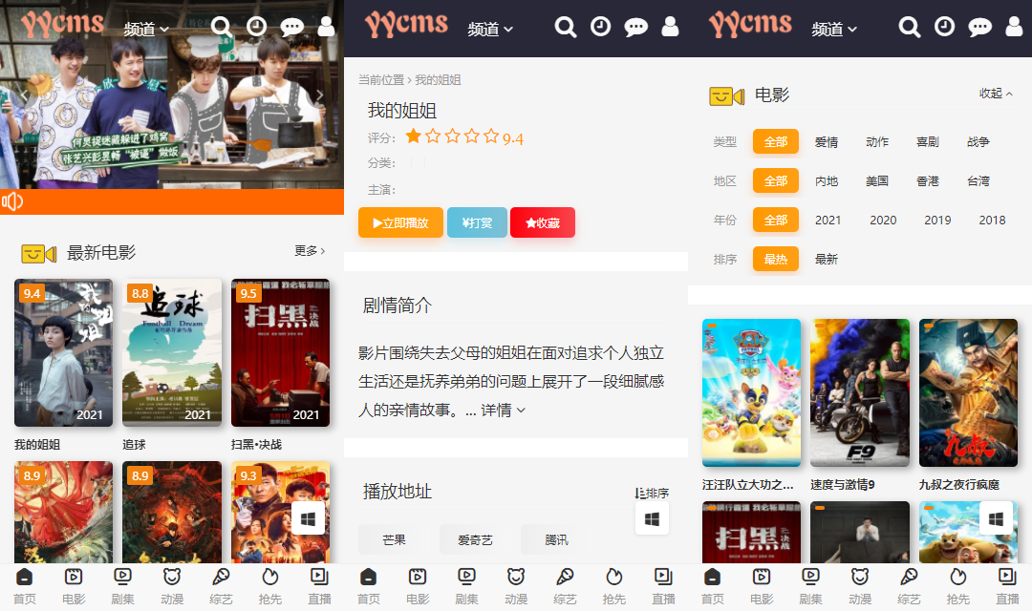Sort movie list by 最新
The width and height of the screenshot is (1032, 611).
point(826,259)
